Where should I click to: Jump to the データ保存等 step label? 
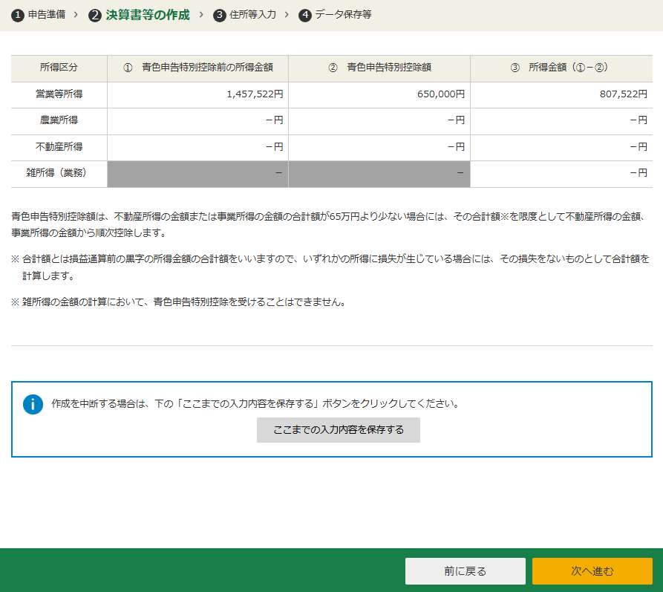[343, 15]
